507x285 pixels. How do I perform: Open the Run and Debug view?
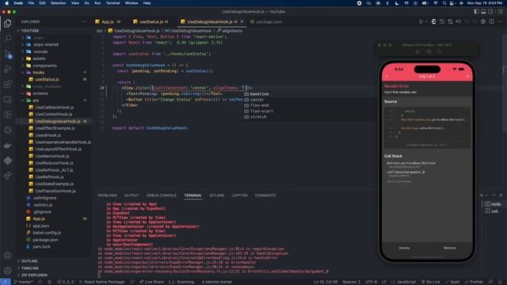tap(7, 69)
